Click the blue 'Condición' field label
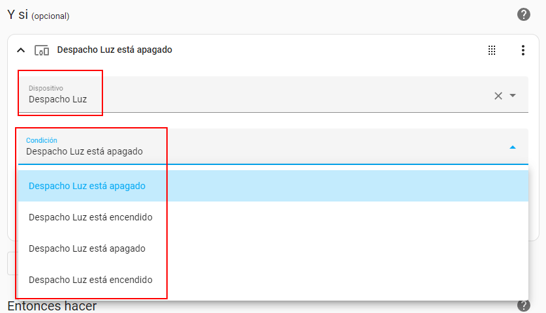 pos(42,140)
